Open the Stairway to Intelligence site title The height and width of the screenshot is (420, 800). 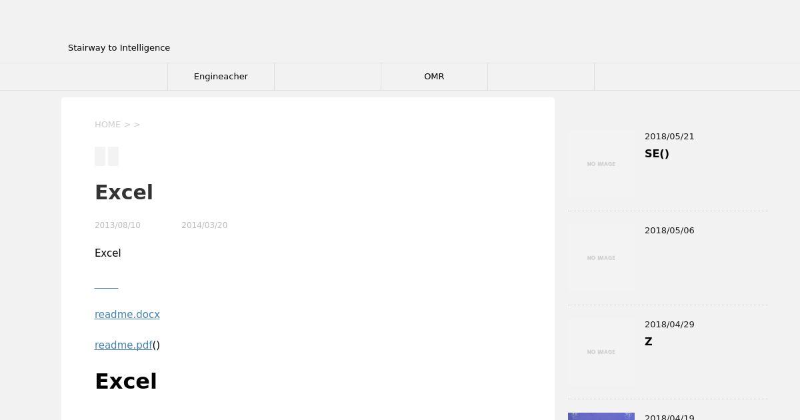[119, 47]
